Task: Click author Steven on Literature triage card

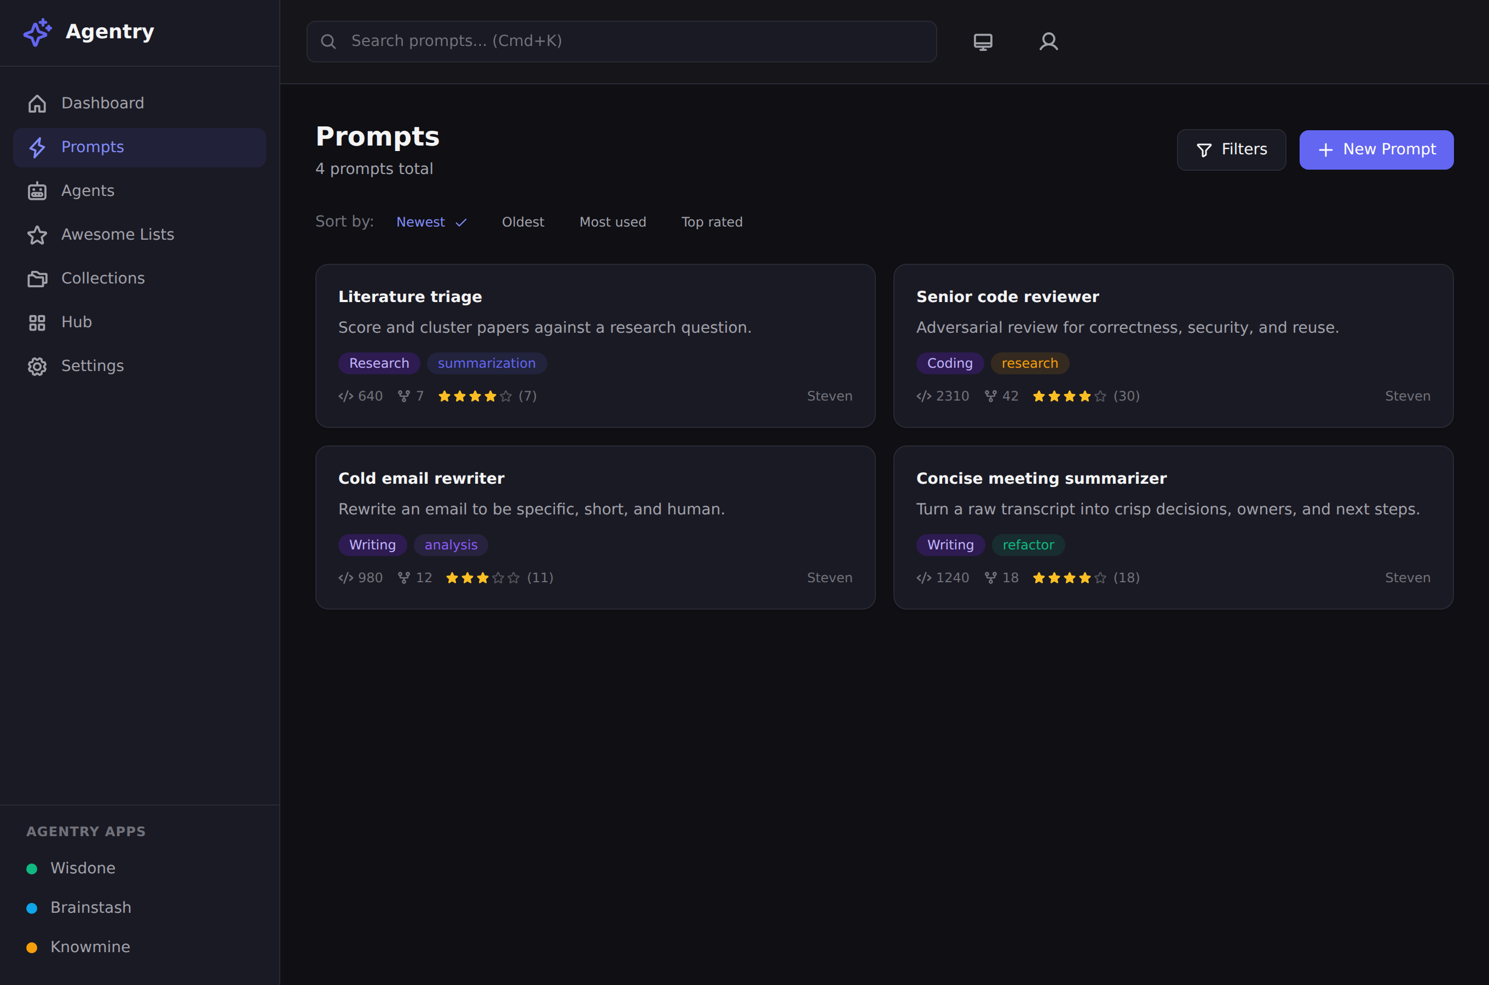Action: tap(829, 396)
